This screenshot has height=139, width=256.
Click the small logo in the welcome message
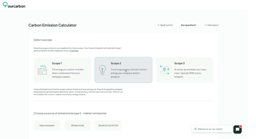point(195,129)
